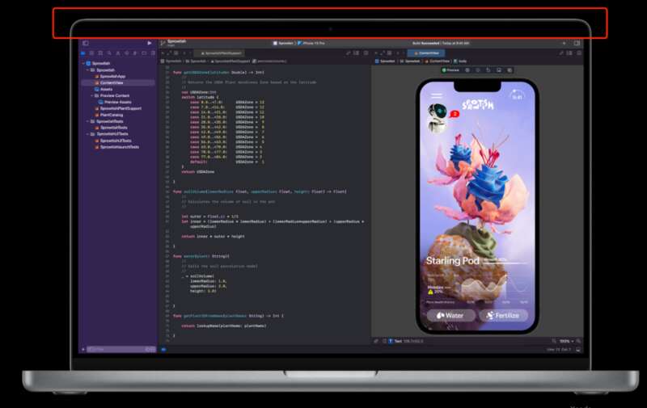
Task: Tap the Starling Pod title in preview
Action: (x=452, y=261)
